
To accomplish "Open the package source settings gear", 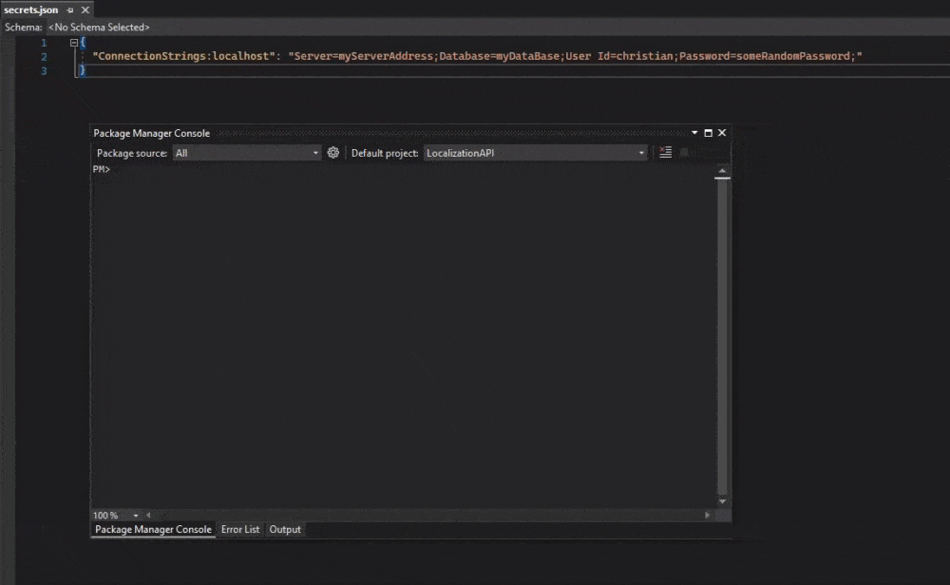I will [x=332, y=152].
